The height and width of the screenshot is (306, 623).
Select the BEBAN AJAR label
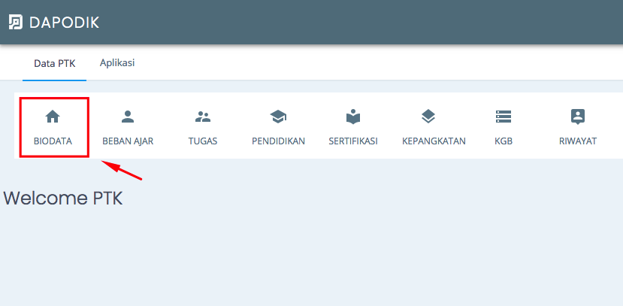coord(128,141)
